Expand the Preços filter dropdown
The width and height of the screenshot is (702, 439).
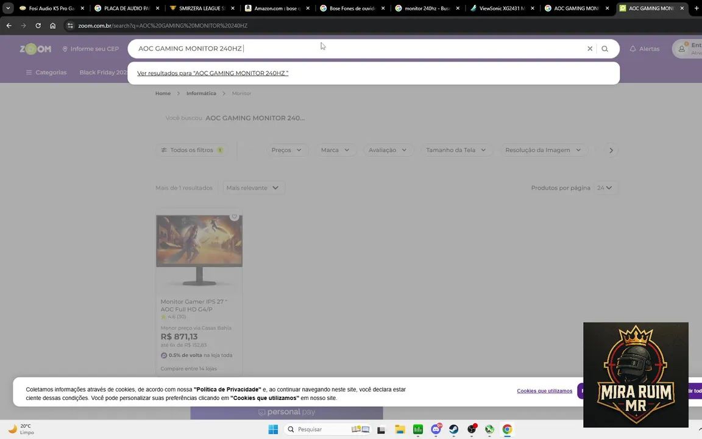pyautogui.click(x=286, y=150)
